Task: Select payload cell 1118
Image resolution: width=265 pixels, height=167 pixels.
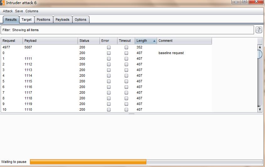Action: 28,98
